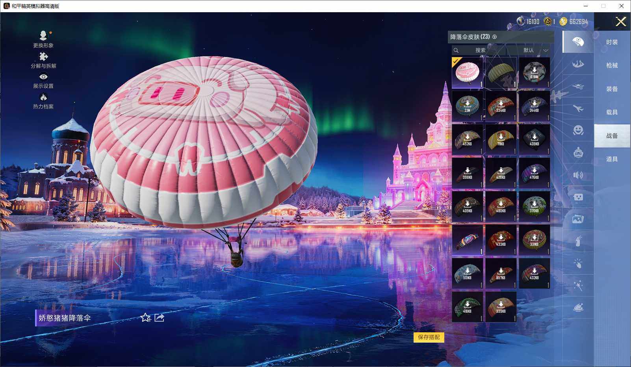Download the 711KB yellow parachute skin

tap(501, 140)
